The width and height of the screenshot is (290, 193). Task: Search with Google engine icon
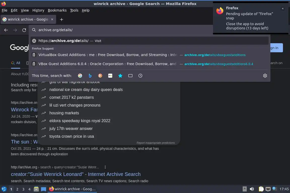80,76
